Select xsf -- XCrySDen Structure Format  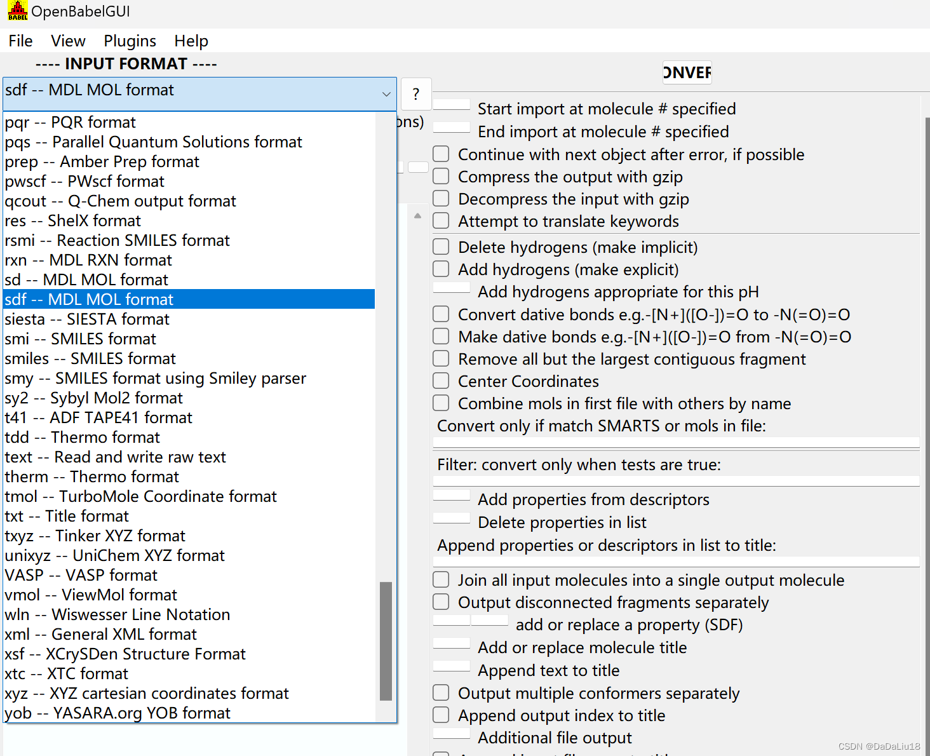[x=189, y=654]
